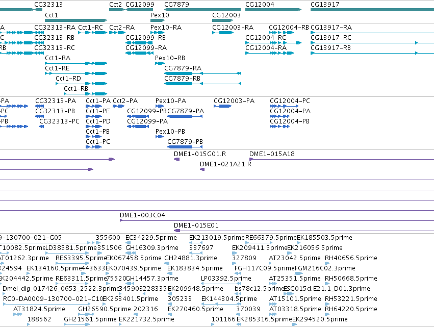This screenshot has height=327, width=434.
Task: Select transcript CG12004-RA
Action: tap(270, 53)
